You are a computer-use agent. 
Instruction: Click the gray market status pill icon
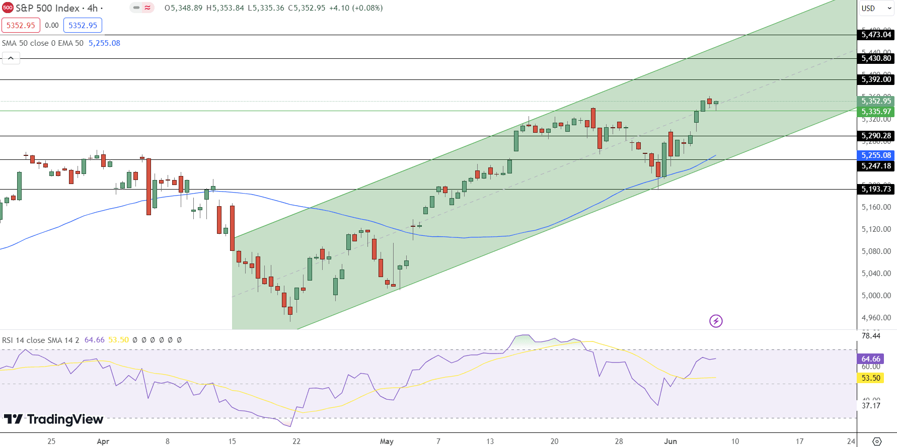(136, 8)
